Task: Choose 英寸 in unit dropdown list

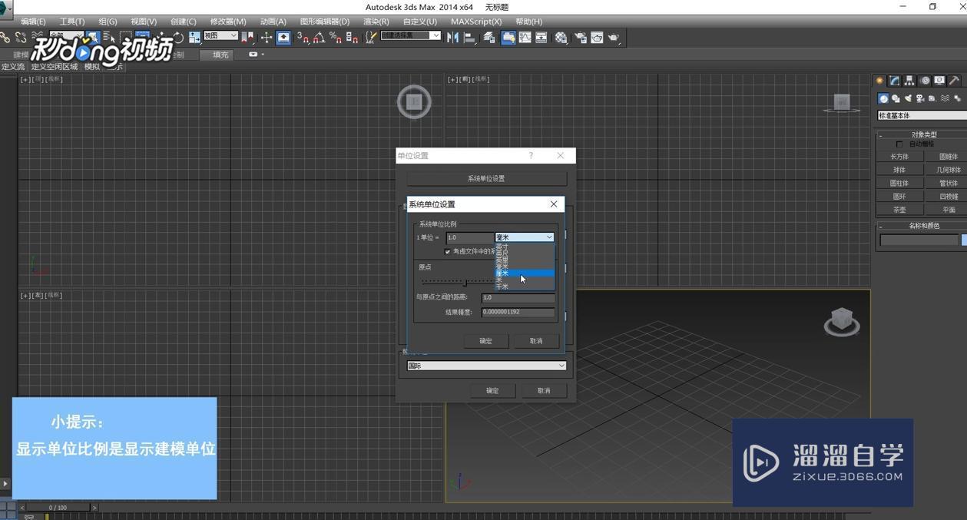Action: point(525,247)
